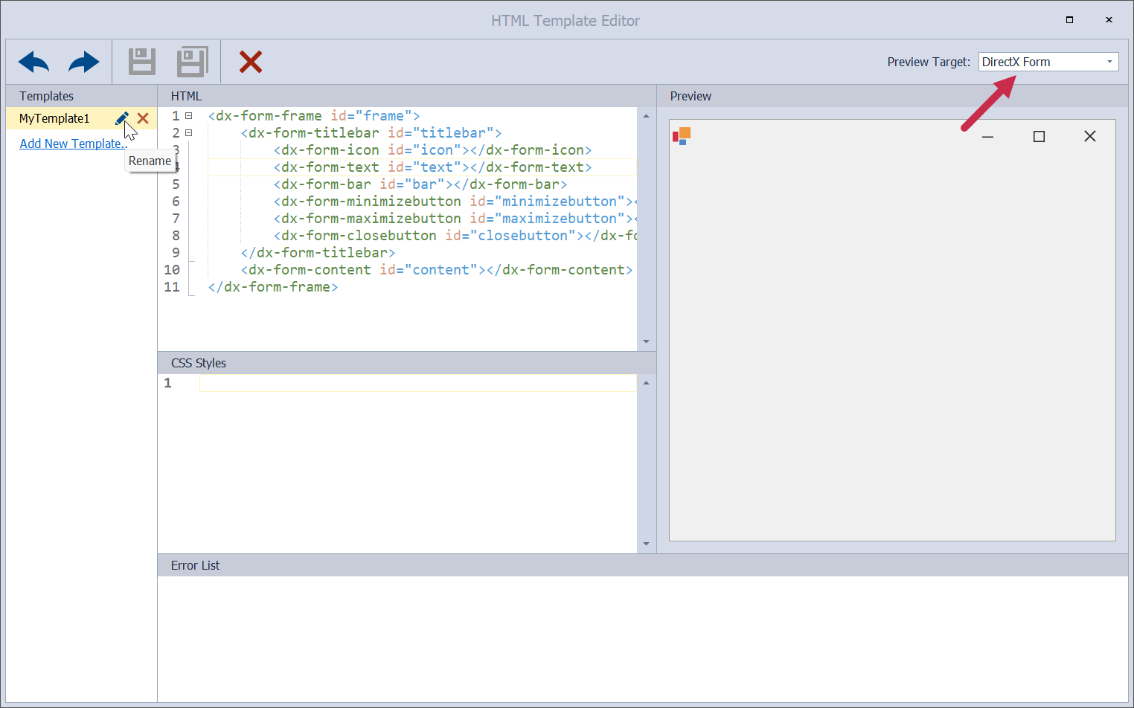Click the Add New Template link
Viewport: 1134px width, 708px height.
click(x=72, y=144)
